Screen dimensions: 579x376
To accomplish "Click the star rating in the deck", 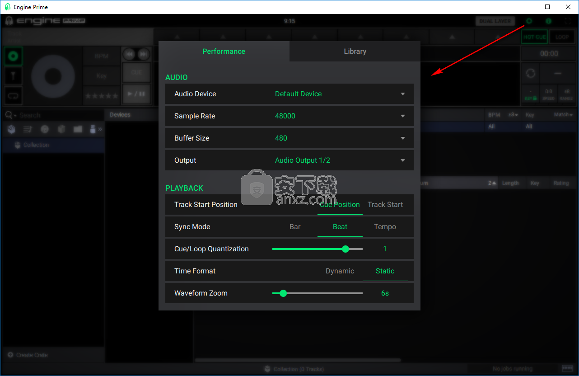I will point(102,96).
